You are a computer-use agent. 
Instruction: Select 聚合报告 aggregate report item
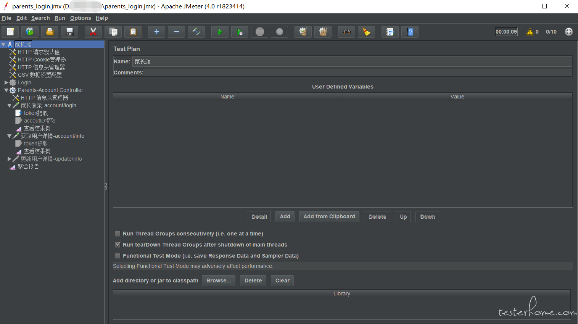(28, 166)
